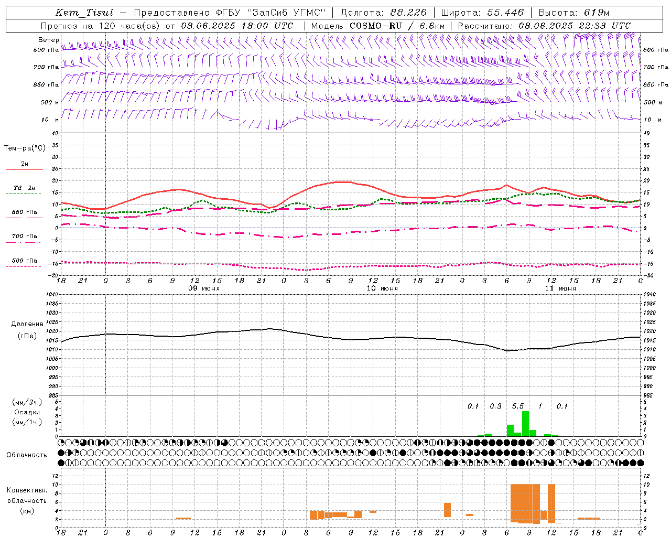The width and height of the screenshot is (671, 537).
Task: Click the 09 июня date label
Action: [204, 288]
